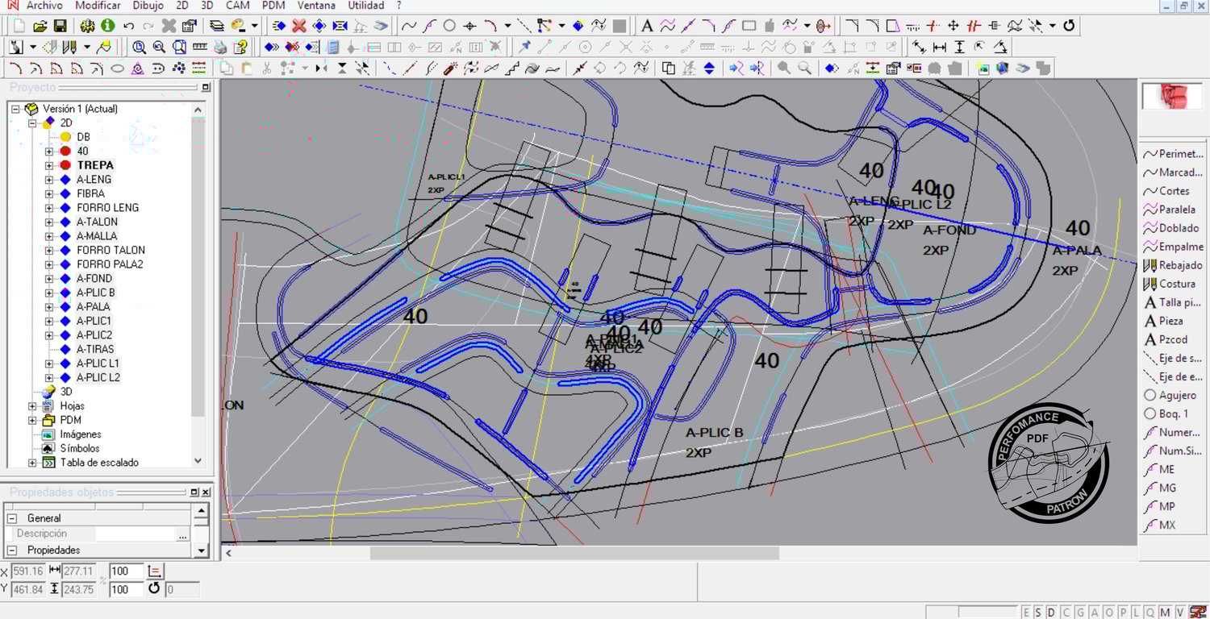Click the printer icon

pyautogui.click(x=219, y=47)
